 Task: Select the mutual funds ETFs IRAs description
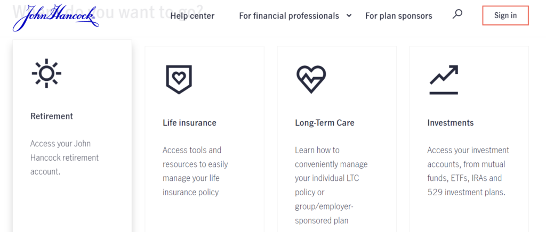point(468,171)
